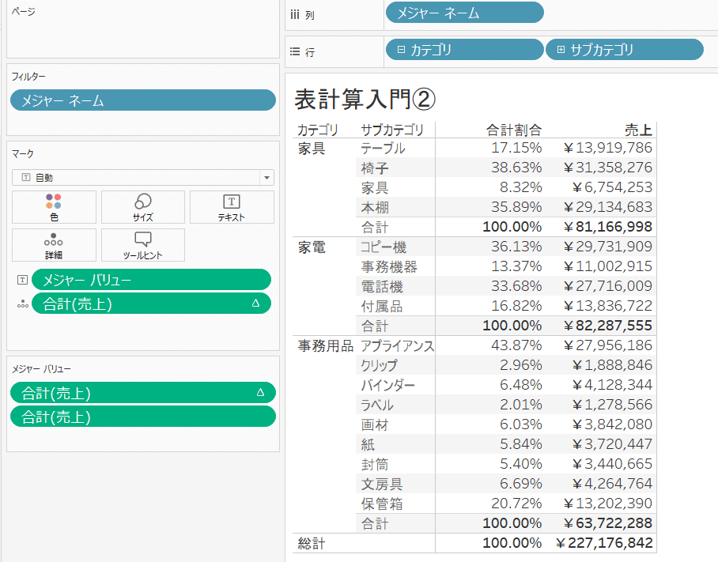Select the 事務用品 category row header
Image resolution: width=718 pixels, height=562 pixels.
pos(326,346)
